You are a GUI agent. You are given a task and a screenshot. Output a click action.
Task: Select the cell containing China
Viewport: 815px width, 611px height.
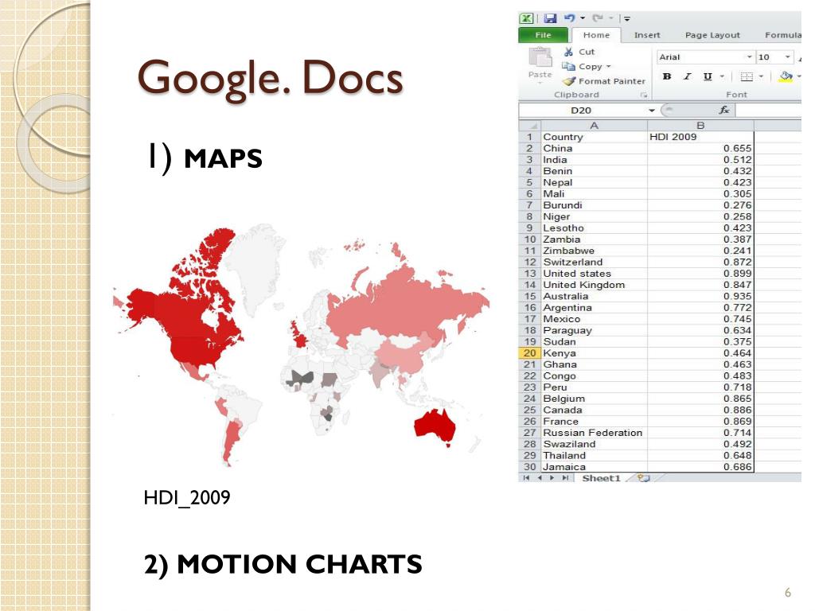[x=594, y=149]
